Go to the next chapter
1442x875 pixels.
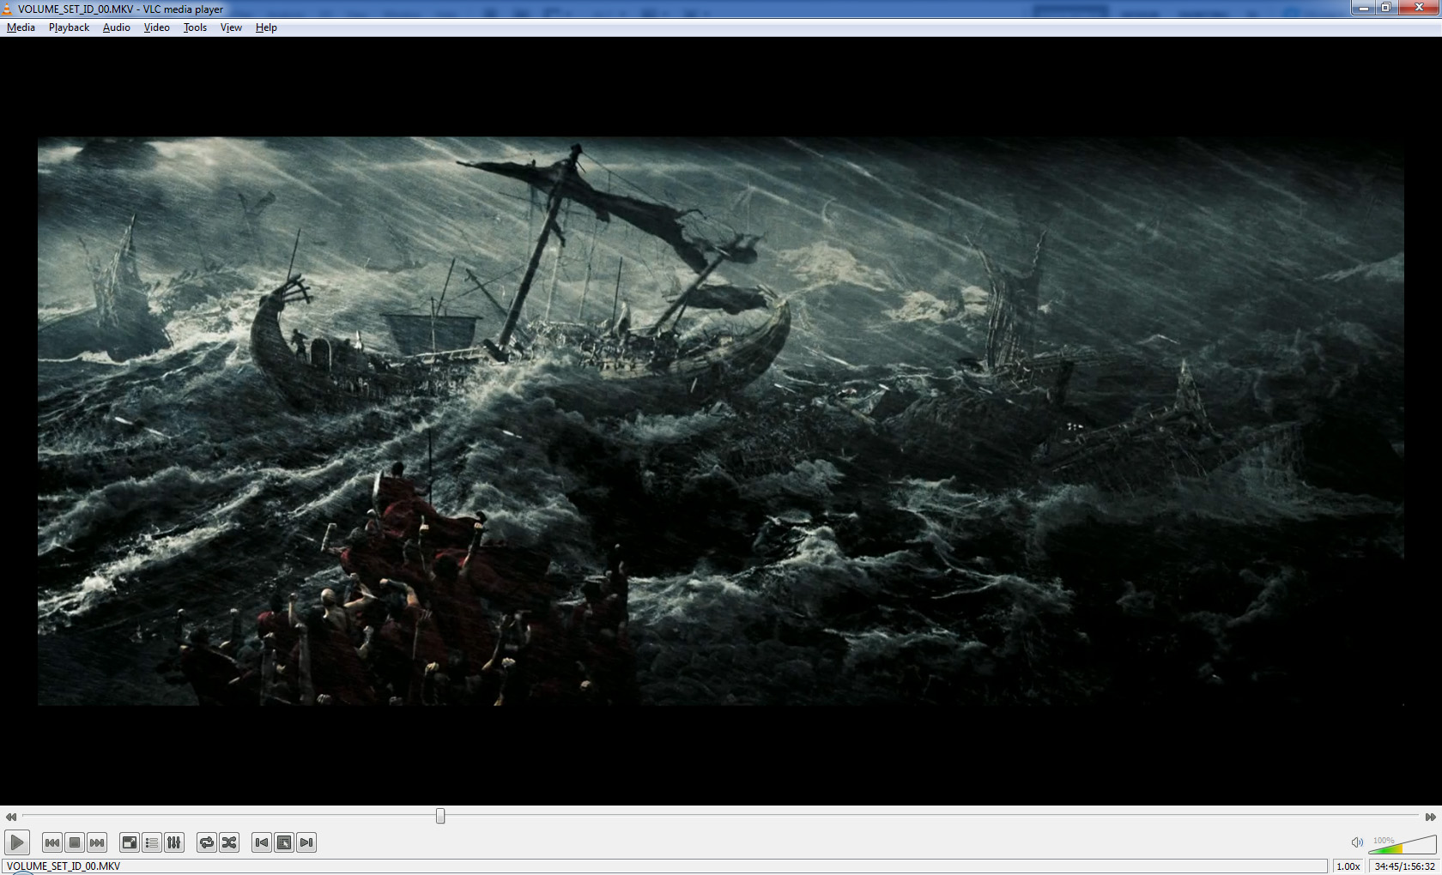[306, 842]
